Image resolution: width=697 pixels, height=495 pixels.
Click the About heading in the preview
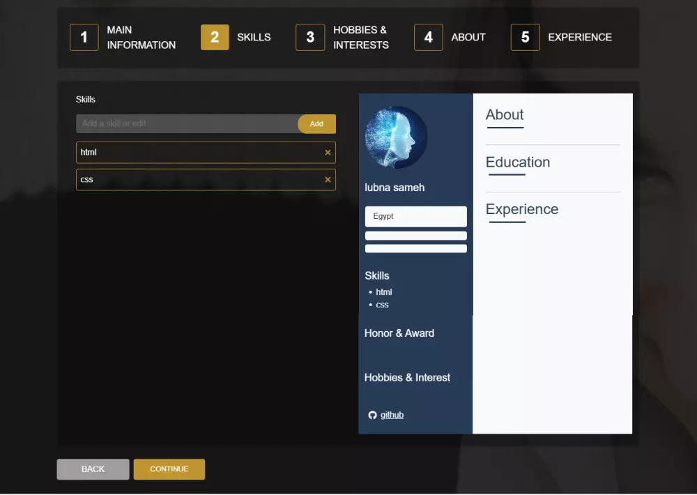click(x=505, y=115)
